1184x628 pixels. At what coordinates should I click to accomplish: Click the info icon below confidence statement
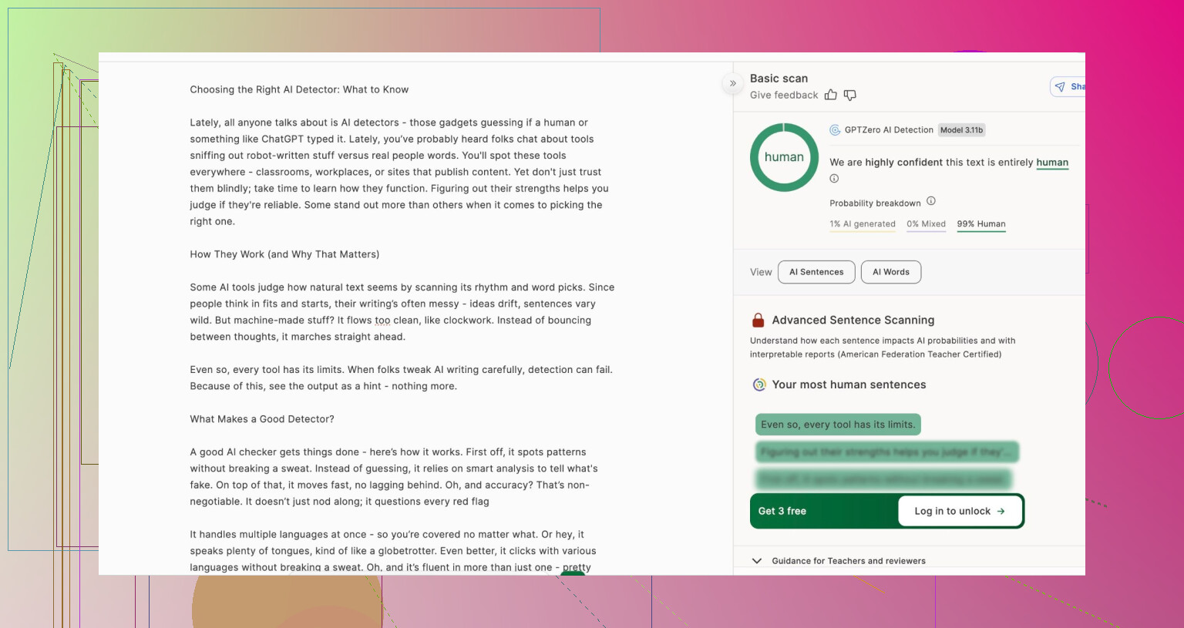click(834, 179)
